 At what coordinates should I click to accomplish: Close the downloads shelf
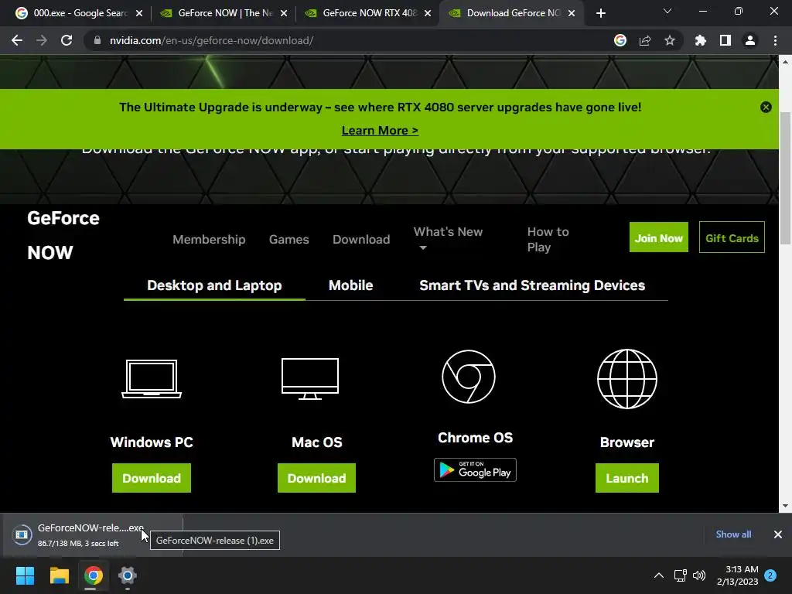click(778, 534)
